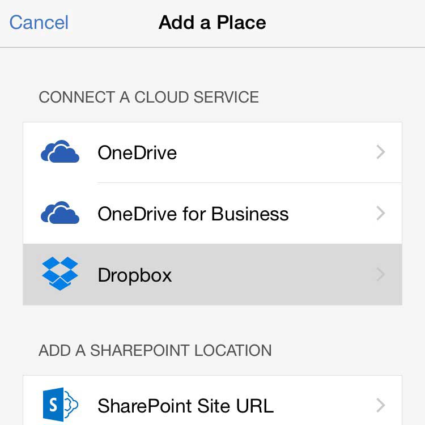Select the OneDrive text label
This screenshot has width=425, height=425.
[137, 152]
